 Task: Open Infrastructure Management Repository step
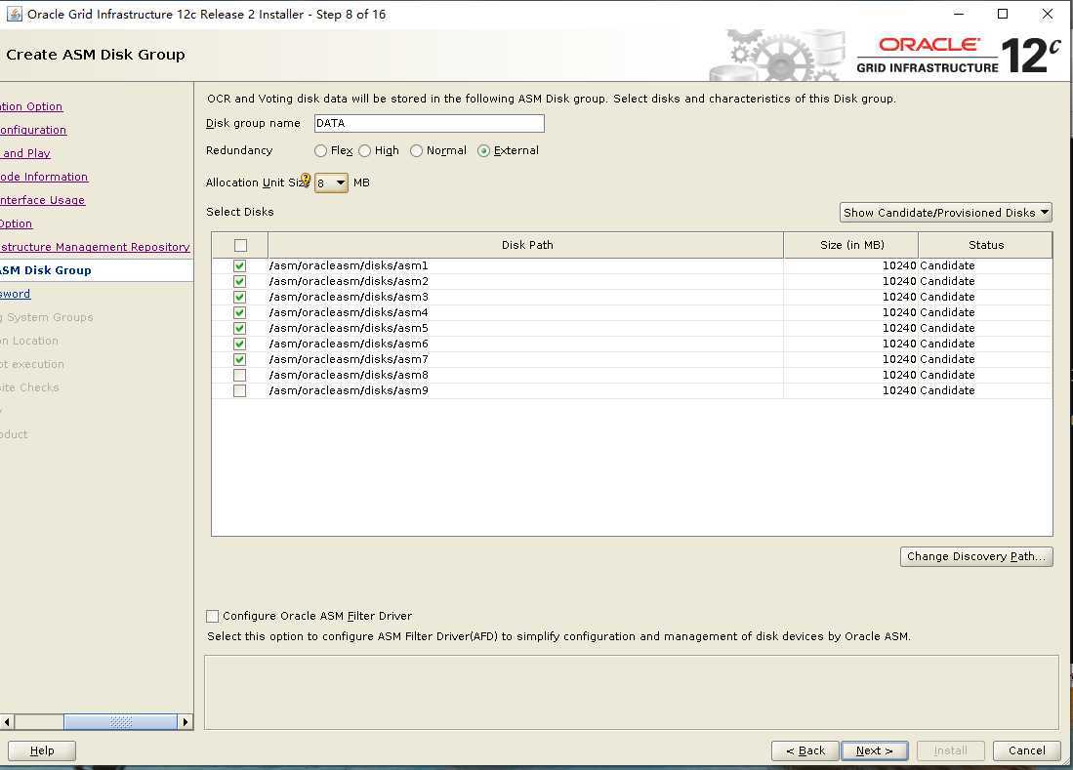click(x=95, y=246)
